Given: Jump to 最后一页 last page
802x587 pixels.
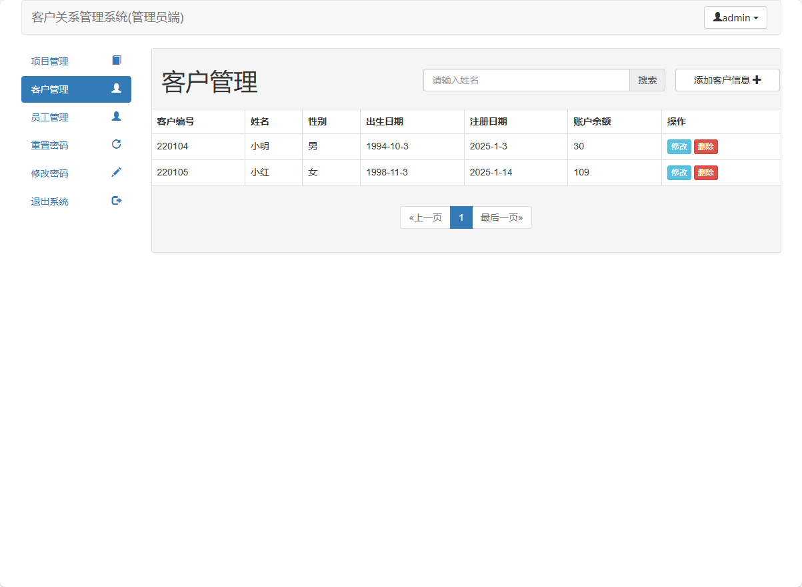Looking at the screenshot, I should pos(501,217).
